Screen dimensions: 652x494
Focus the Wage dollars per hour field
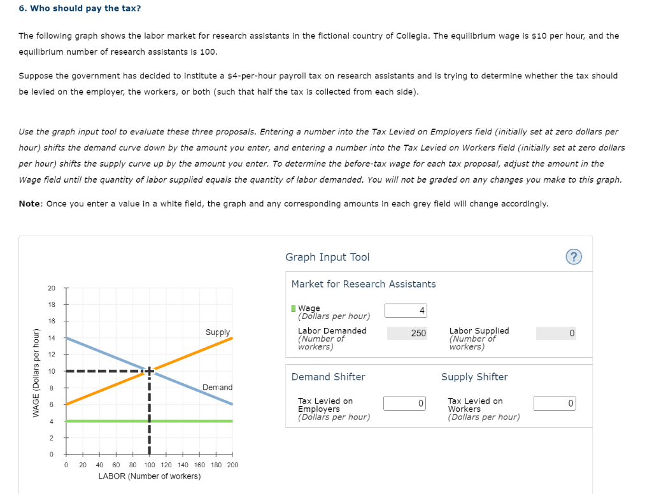point(406,311)
